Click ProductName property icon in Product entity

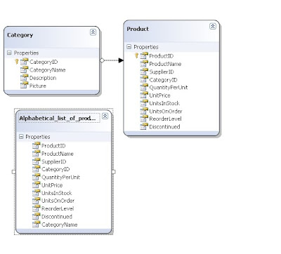click(144, 63)
